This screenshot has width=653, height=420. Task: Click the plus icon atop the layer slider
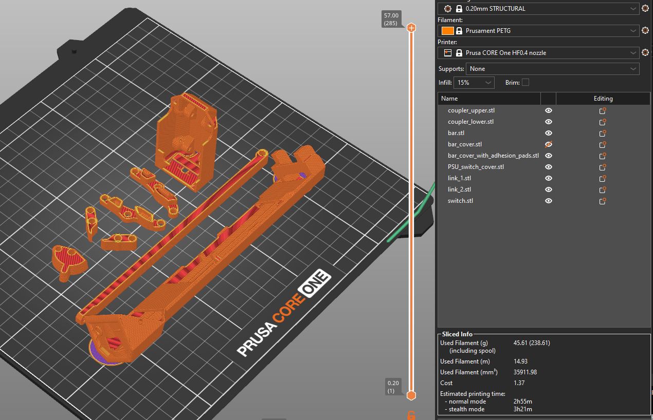click(x=411, y=28)
